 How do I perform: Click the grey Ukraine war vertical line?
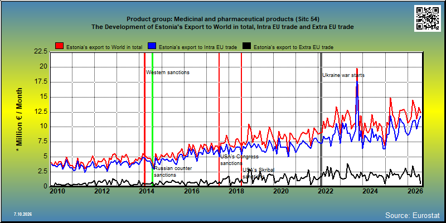pos(322,119)
